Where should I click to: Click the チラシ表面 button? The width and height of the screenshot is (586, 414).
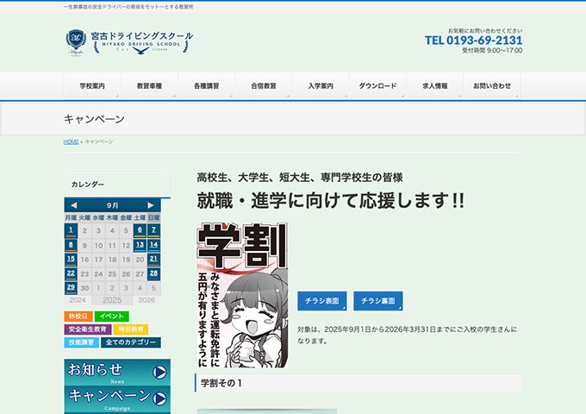tap(321, 301)
